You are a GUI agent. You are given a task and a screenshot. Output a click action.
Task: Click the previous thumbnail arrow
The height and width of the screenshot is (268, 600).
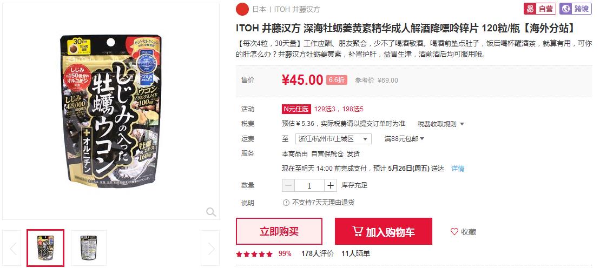12,248
